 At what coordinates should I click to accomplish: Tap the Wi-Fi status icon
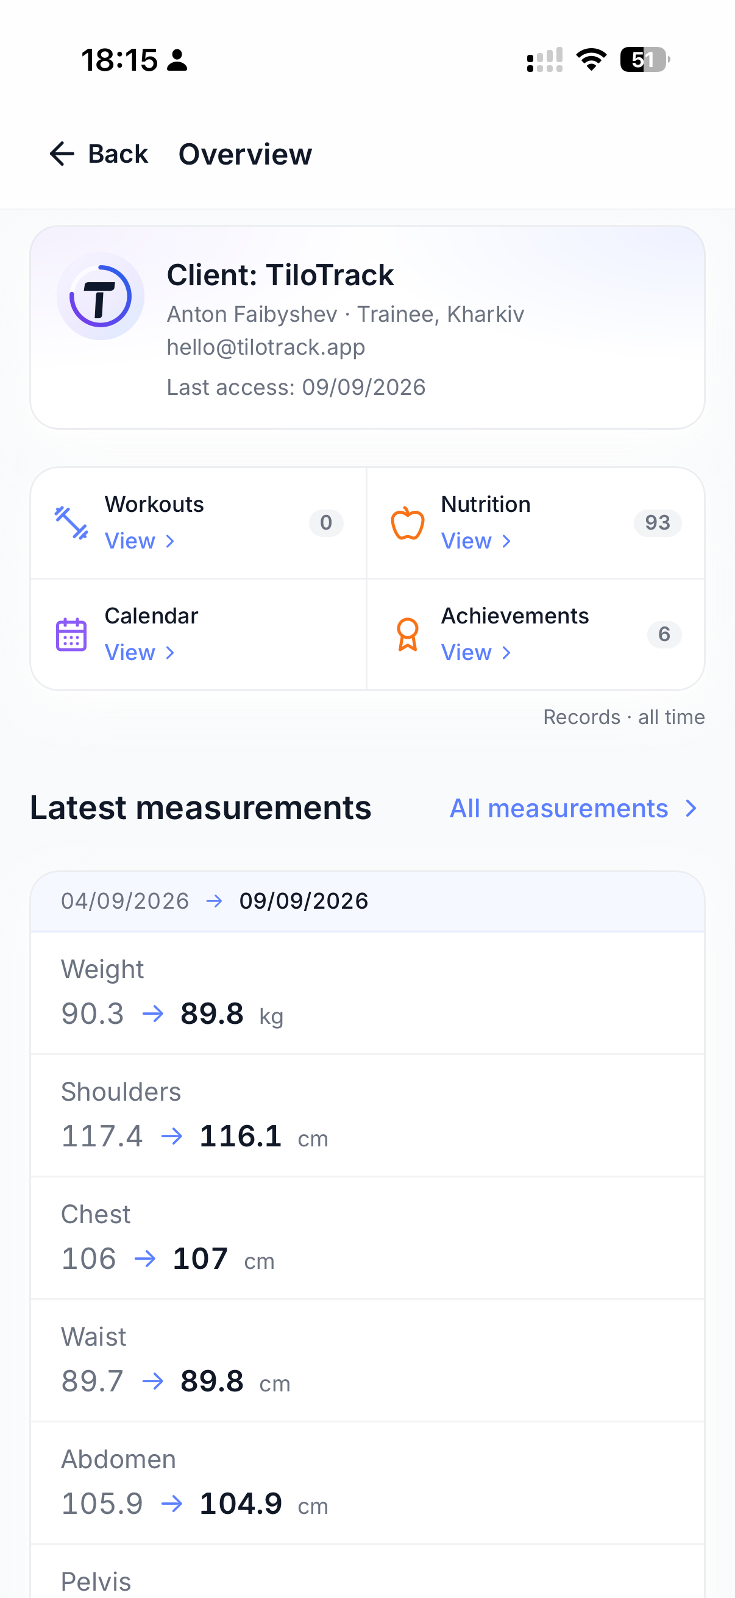[591, 60]
